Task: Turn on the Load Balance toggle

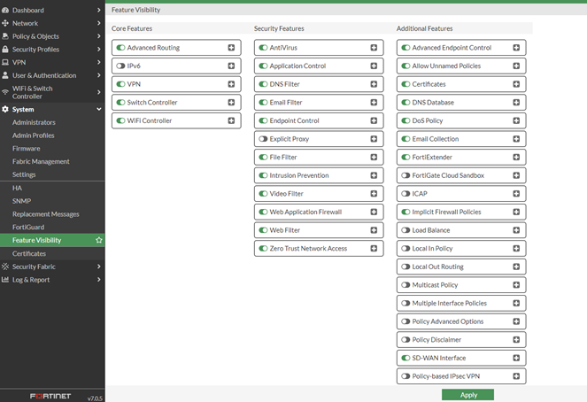Action: click(x=405, y=230)
